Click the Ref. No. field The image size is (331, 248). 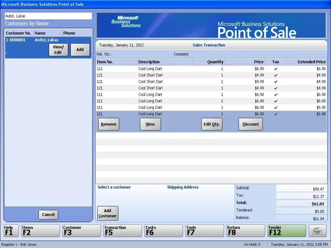point(132,54)
